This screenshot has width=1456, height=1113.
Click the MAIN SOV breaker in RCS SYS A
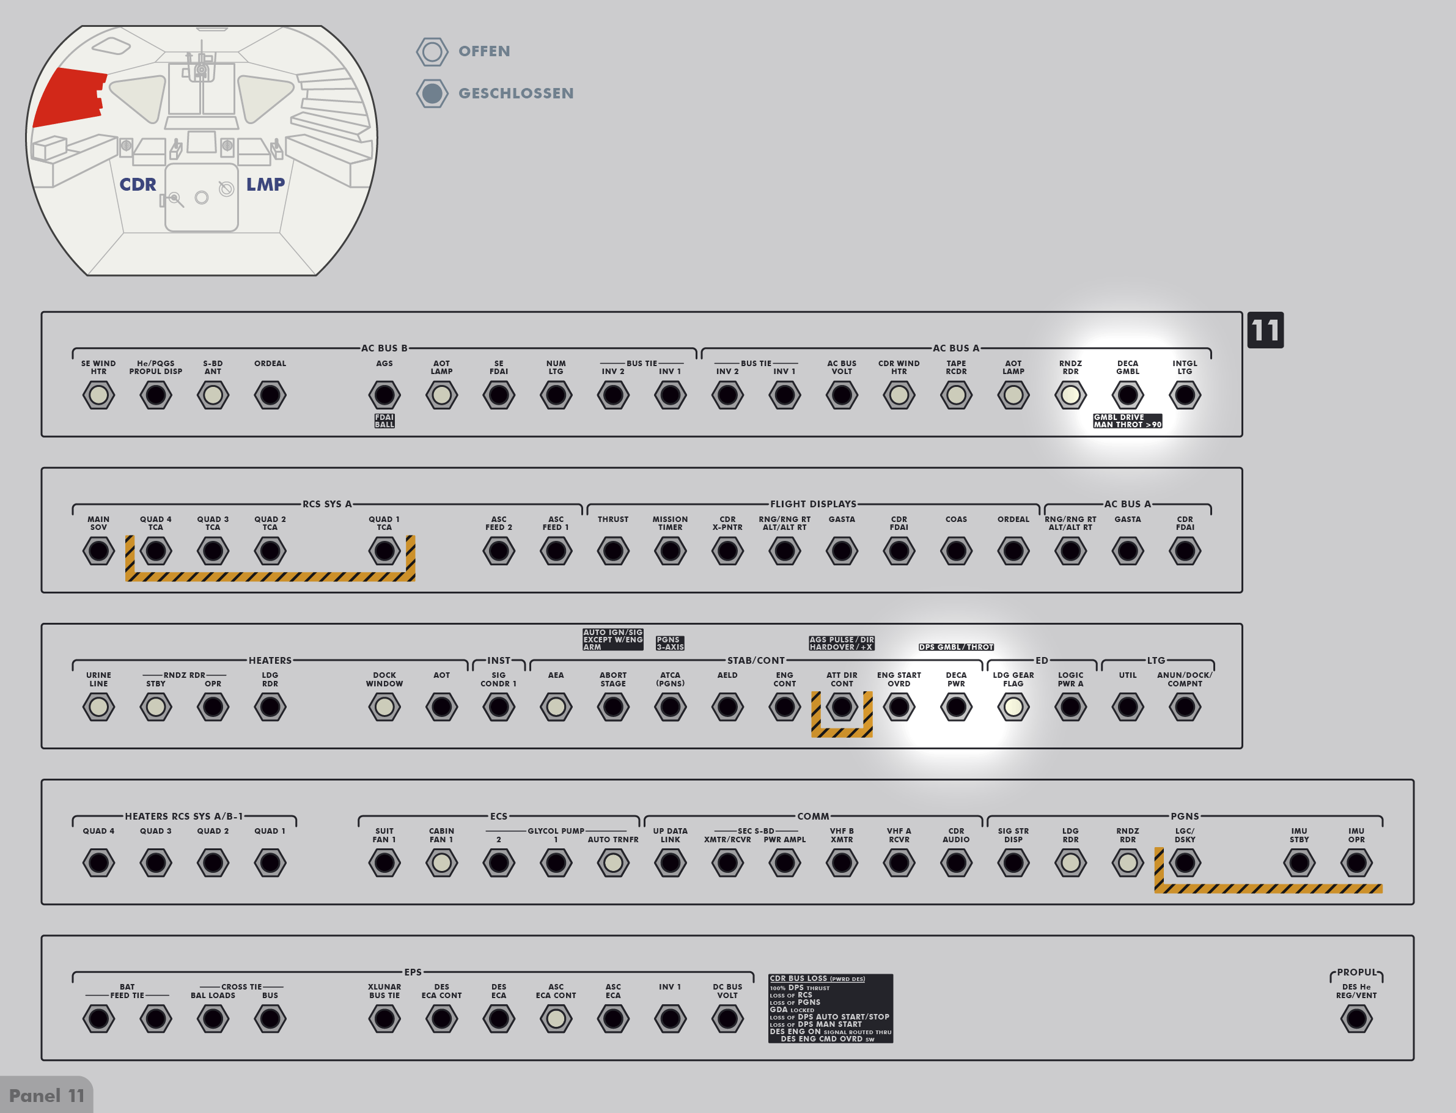click(x=98, y=551)
